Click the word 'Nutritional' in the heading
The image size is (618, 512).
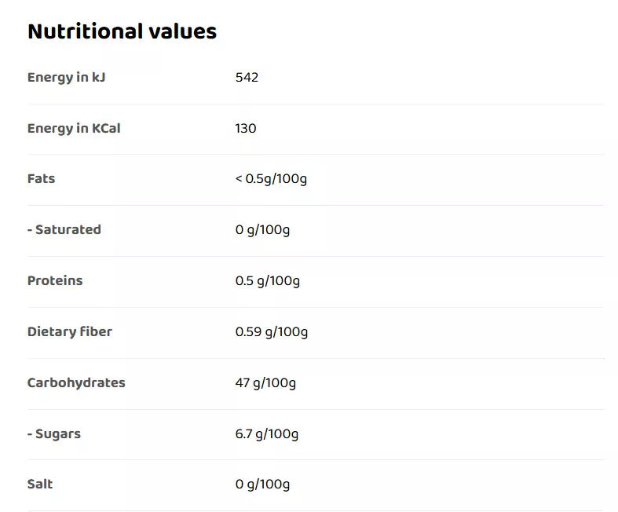84,31
